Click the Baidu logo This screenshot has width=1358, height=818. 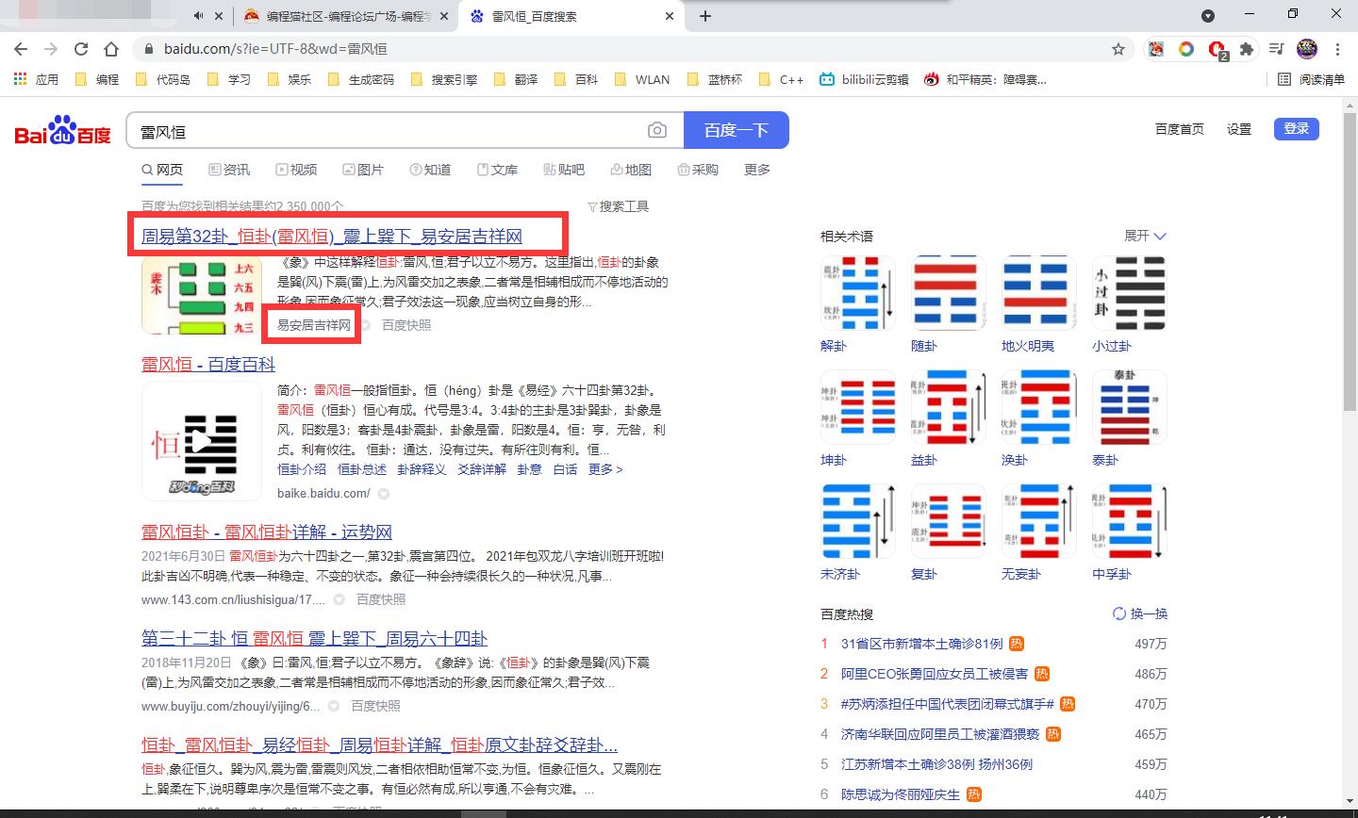click(62, 131)
